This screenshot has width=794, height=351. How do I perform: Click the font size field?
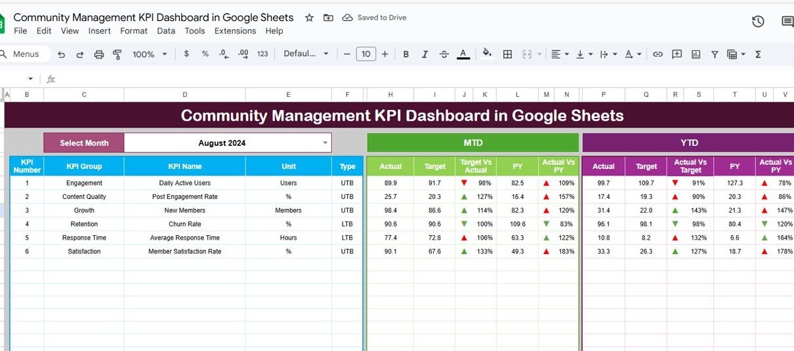pyautogui.click(x=366, y=54)
